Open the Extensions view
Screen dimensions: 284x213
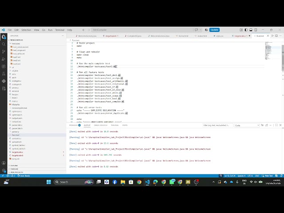pos(4,66)
